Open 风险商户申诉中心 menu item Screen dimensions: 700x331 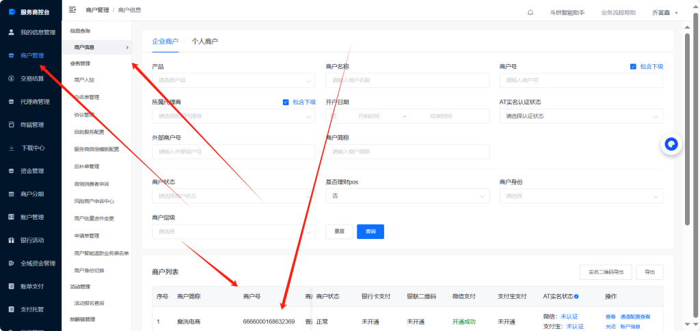[94, 201]
